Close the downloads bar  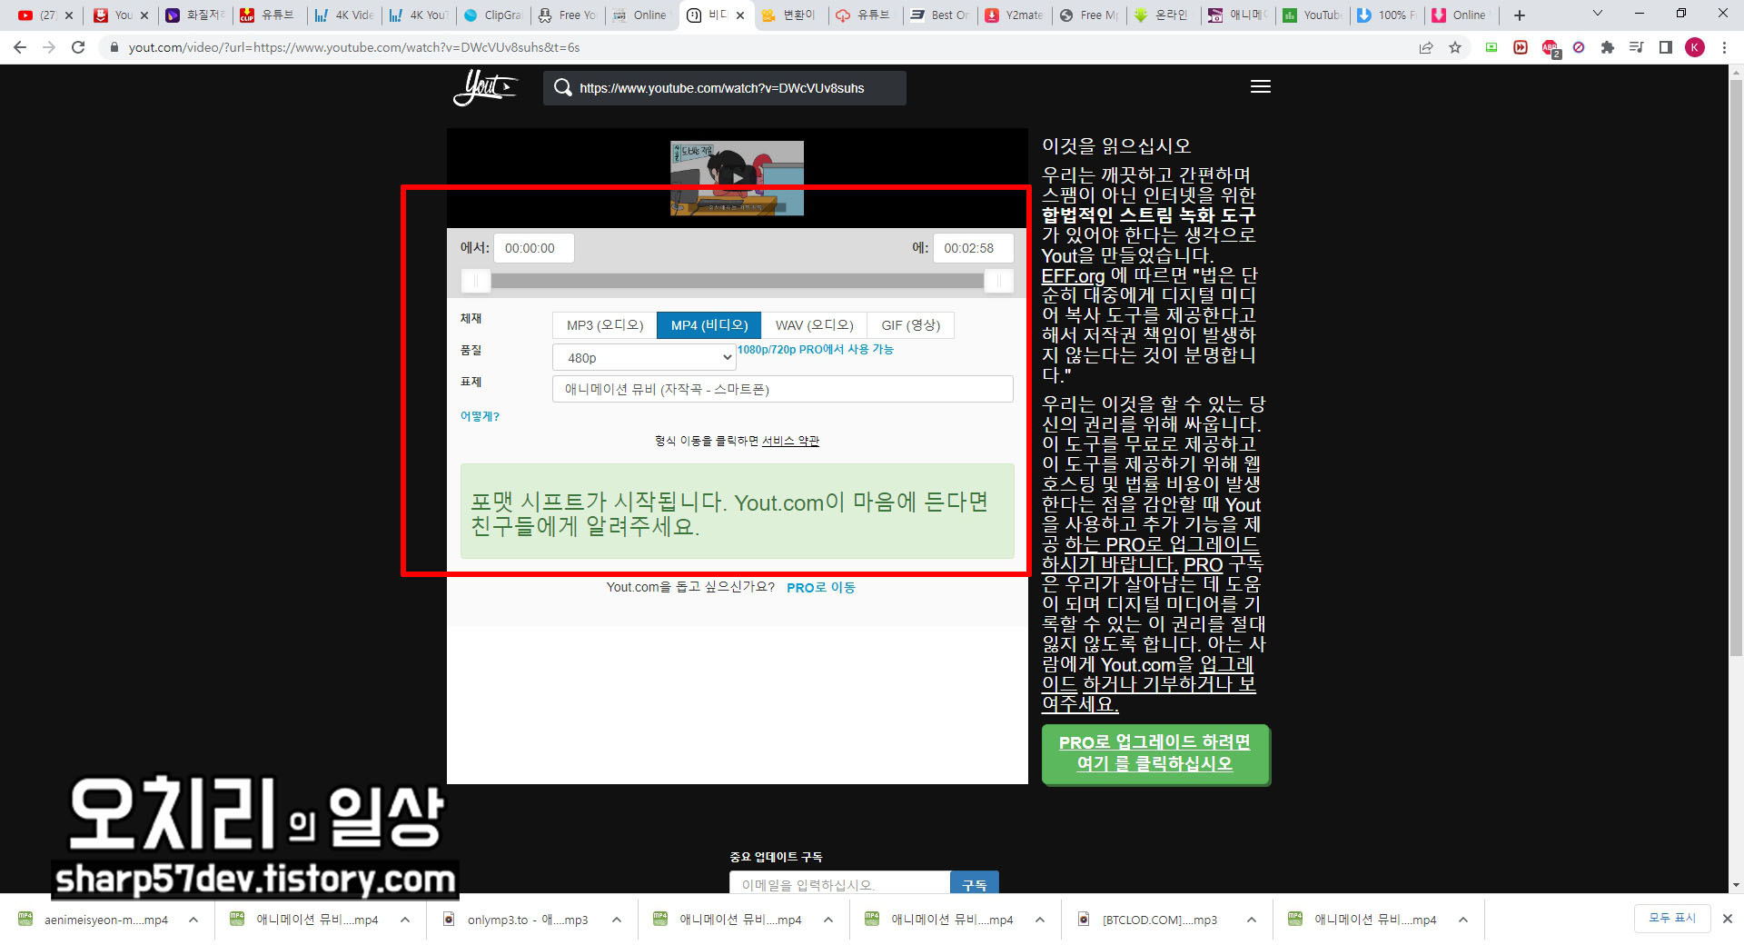tap(1728, 919)
